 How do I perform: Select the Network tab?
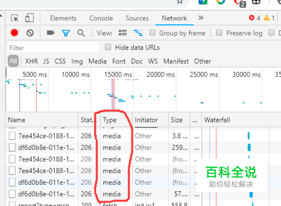point(174,18)
